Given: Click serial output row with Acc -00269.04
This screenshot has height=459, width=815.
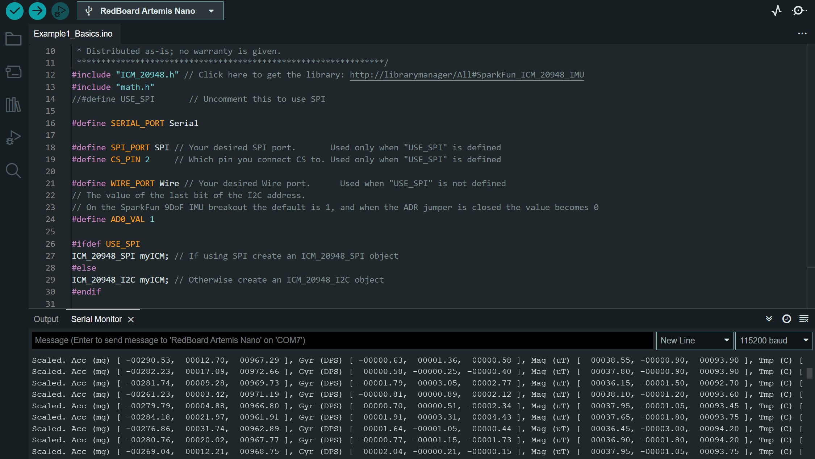Looking at the screenshot, I should tap(417, 452).
